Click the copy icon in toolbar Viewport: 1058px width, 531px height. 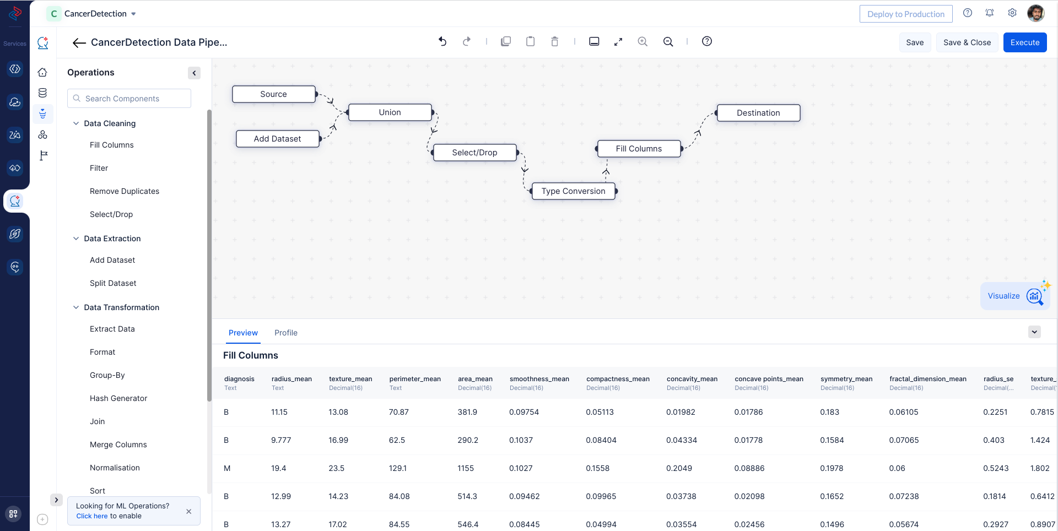point(505,41)
